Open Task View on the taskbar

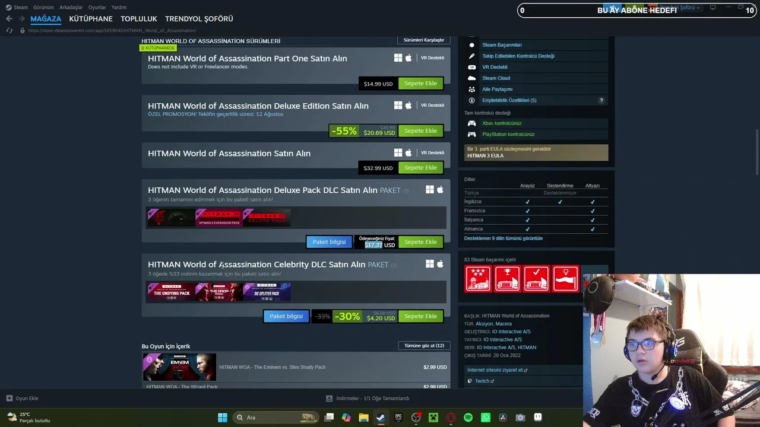[x=329, y=418]
